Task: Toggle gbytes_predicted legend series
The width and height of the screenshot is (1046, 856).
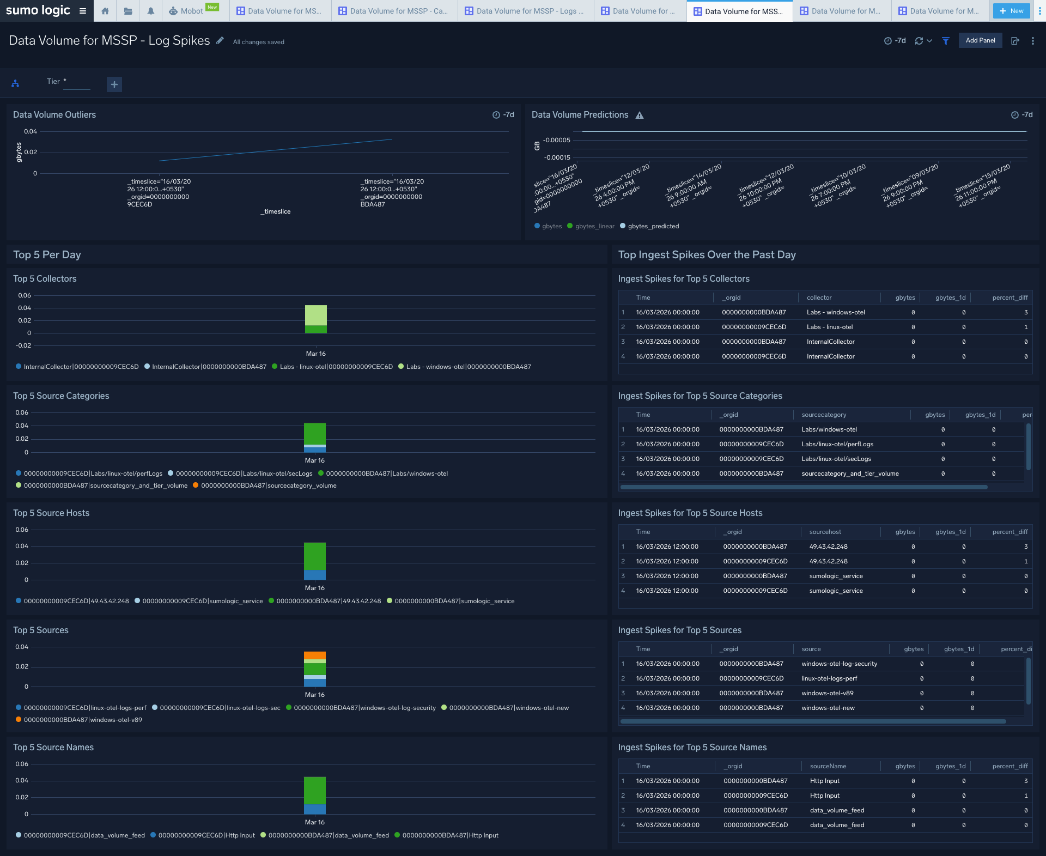Action: pos(653,226)
